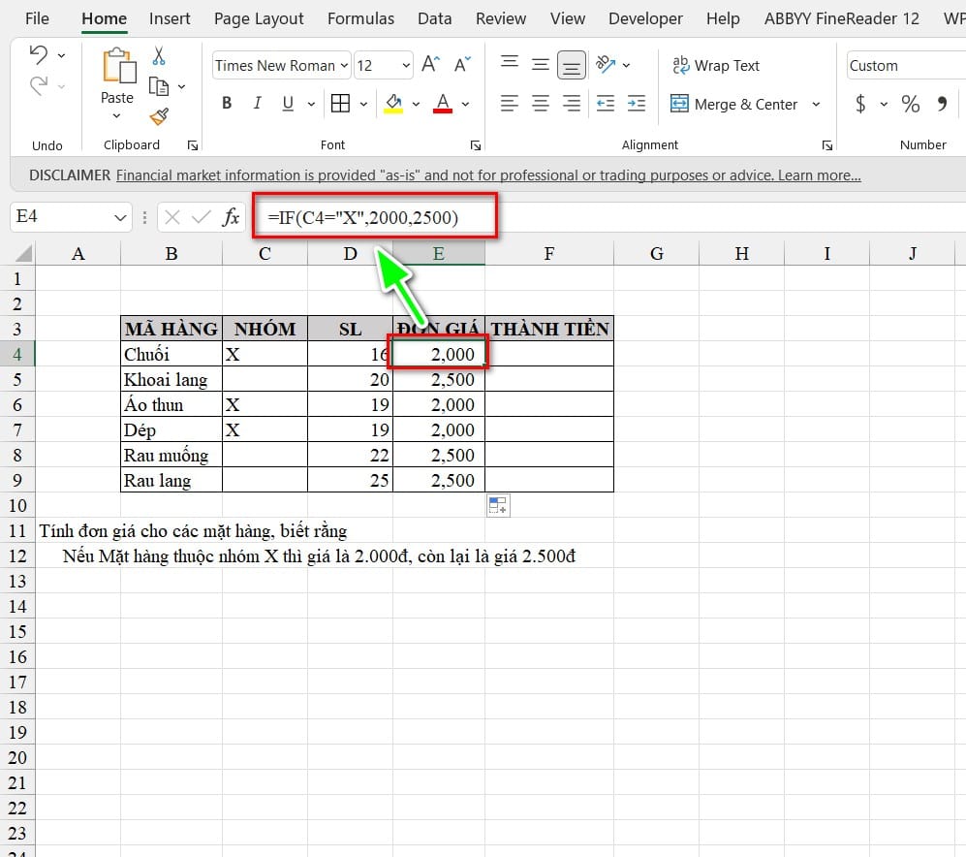This screenshot has width=966, height=857.
Task: Click the Percent Style icon
Action: (910, 104)
